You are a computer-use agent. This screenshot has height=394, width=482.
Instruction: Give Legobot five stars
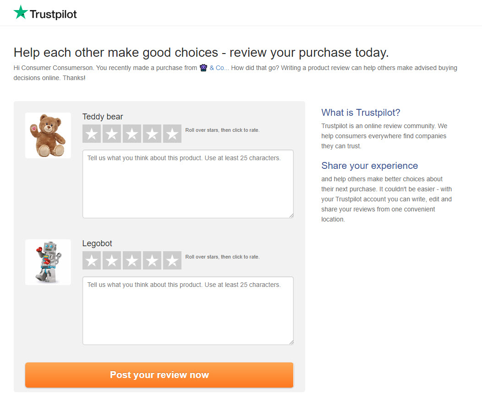coord(172,260)
